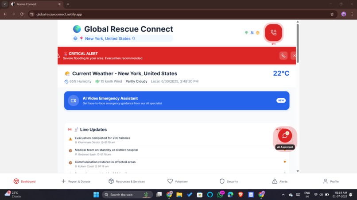Click the green Wi-Fi status icon in header
Screen dimensions: 357x200
tap(246, 33)
